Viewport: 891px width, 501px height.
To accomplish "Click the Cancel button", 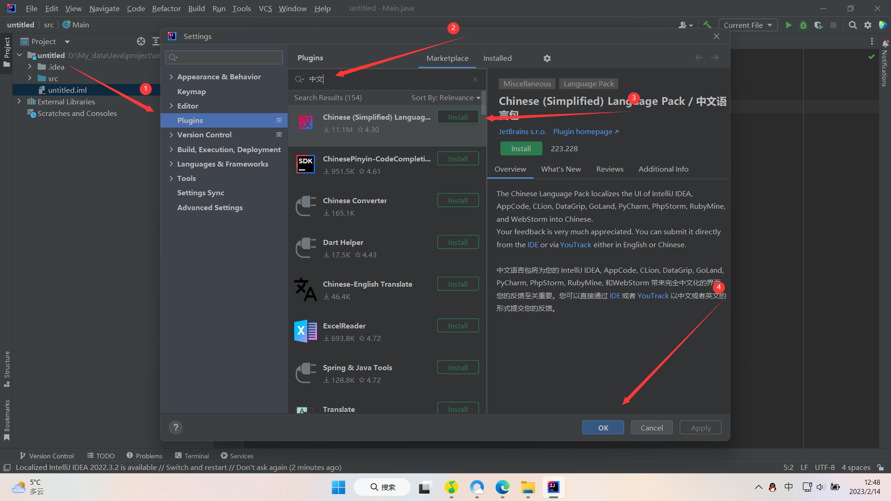I will (x=652, y=428).
